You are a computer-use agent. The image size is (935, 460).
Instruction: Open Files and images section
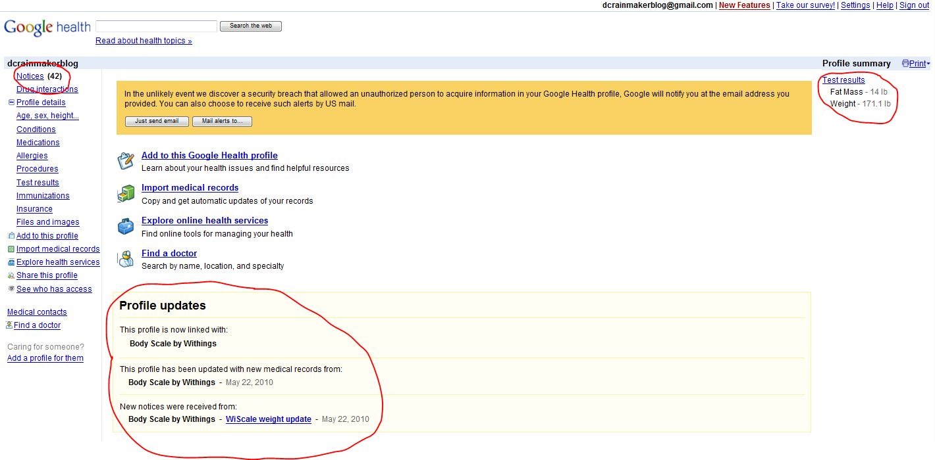48,222
